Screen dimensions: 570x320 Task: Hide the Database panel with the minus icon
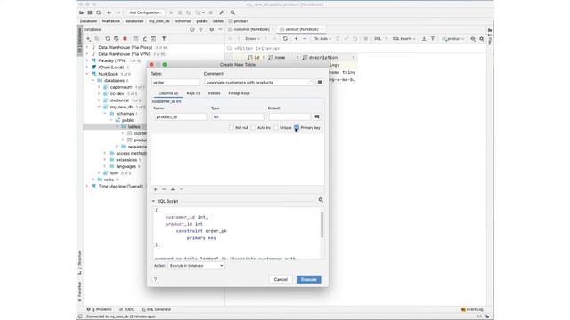[x=220, y=29]
